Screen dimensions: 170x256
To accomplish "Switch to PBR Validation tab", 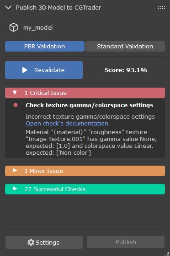I will point(45,47).
